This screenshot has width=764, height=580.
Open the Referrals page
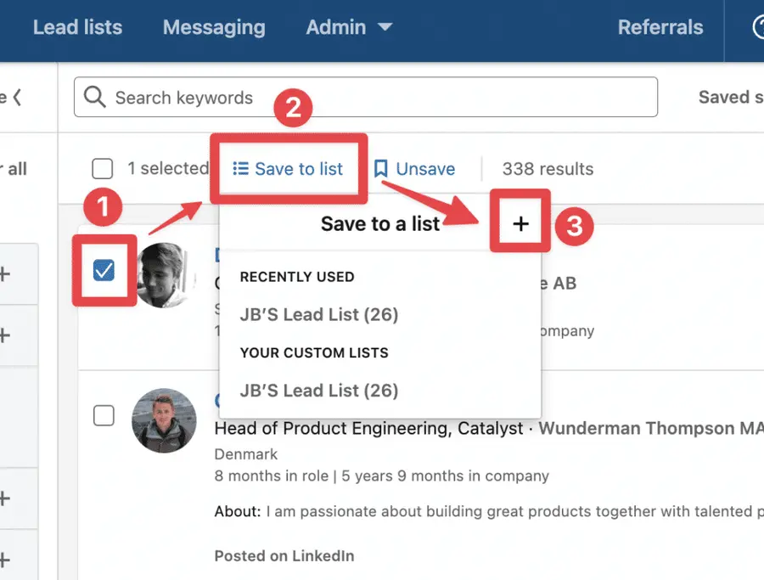click(660, 26)
